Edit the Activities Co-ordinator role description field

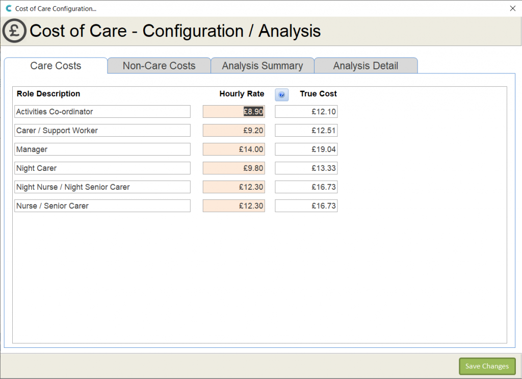point(102,112)
